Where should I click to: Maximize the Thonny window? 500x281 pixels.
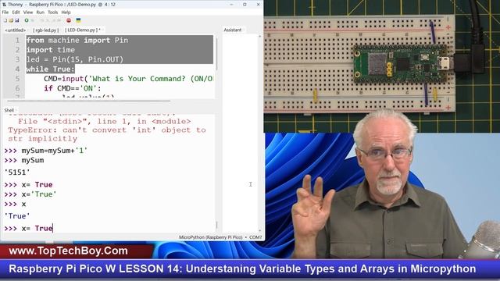pos(245,5)
